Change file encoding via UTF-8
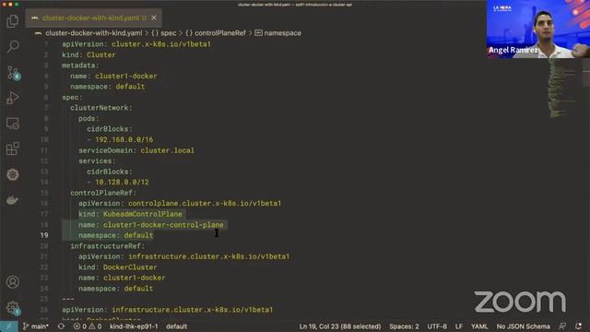Screen dimensions: 590x332 click(437, 326)
